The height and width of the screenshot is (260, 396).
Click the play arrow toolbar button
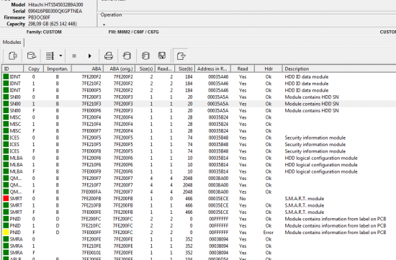[x=90, y=56]
